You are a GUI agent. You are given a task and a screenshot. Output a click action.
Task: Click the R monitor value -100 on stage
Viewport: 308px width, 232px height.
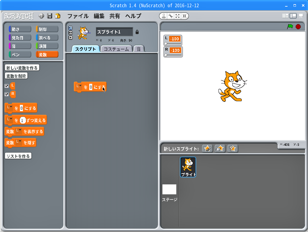point(175,50)
